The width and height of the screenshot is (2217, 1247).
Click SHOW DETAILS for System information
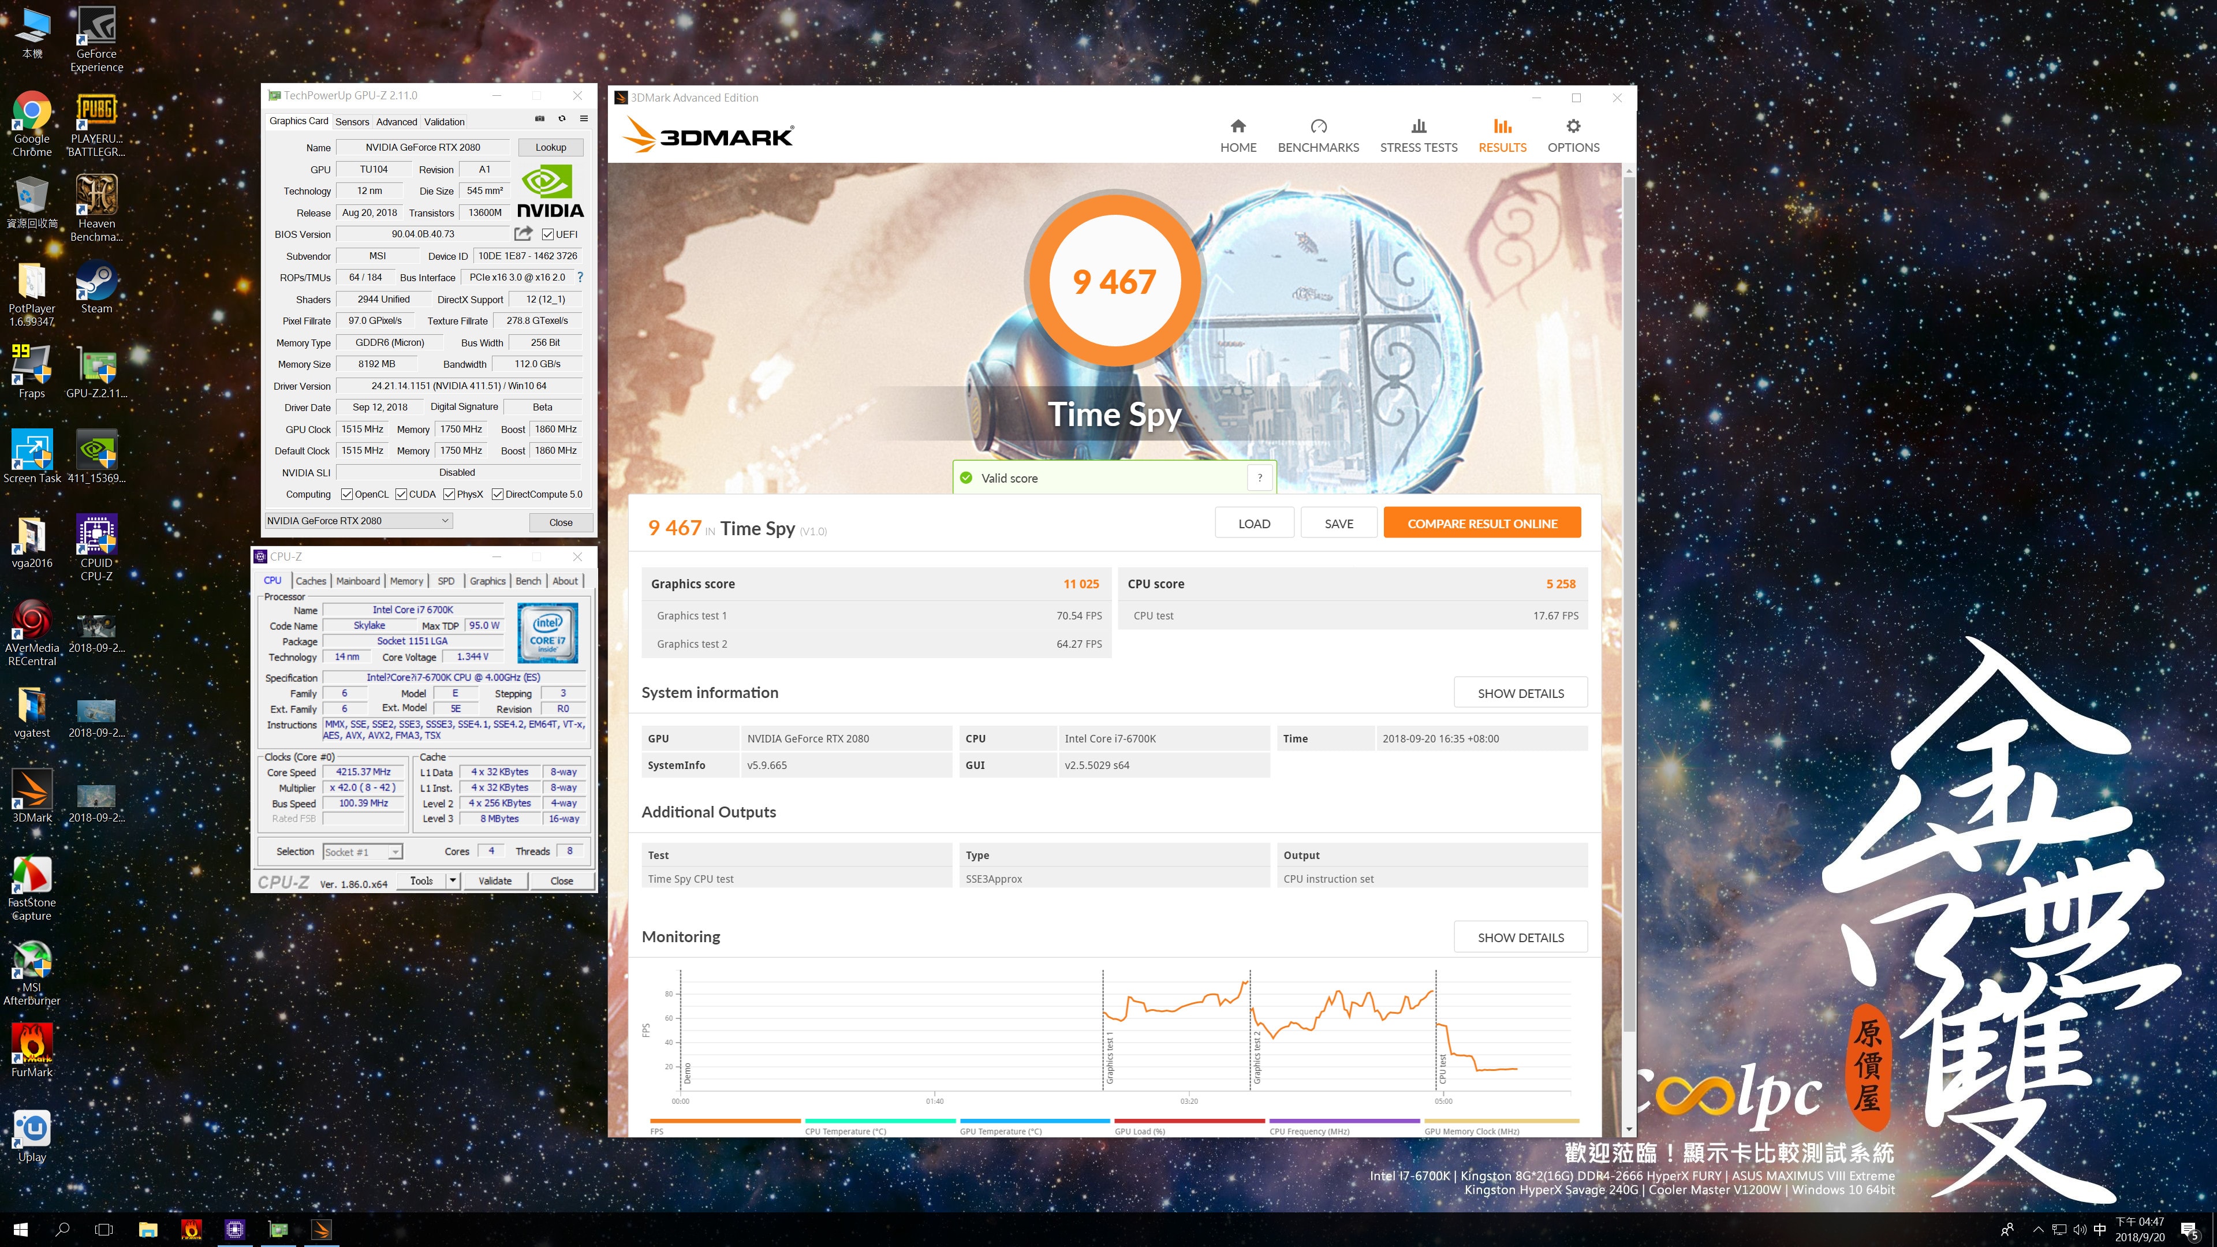pyautogui.click(x=1521, y=693)
